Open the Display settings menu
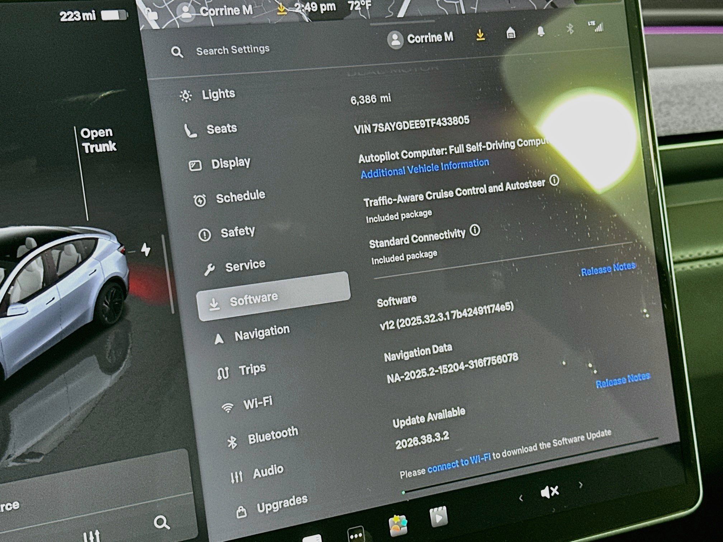The width and height of the screenshot is (723, 542). [219, 163]
